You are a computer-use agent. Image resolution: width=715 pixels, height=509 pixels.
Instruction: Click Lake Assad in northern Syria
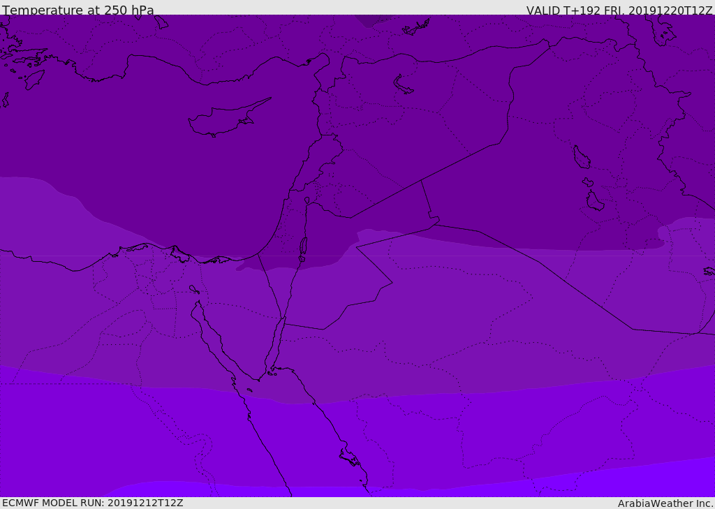(403, 85)
